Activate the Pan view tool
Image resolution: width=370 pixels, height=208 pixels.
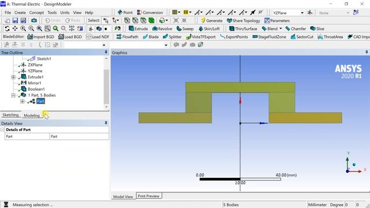click(x=15, y=28)
